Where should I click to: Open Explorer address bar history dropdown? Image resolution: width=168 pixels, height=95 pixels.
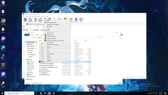coord(99,38)
